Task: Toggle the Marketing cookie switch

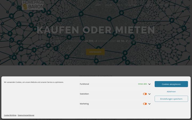Action: 145,104
